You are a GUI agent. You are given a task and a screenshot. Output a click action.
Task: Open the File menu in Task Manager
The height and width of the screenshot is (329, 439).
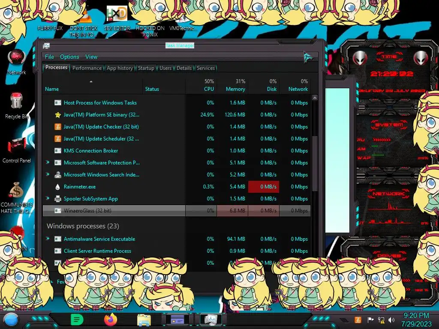click(49, 57)
